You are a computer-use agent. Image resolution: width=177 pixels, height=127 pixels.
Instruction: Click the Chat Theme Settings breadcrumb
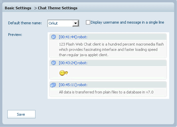point(58,8)
